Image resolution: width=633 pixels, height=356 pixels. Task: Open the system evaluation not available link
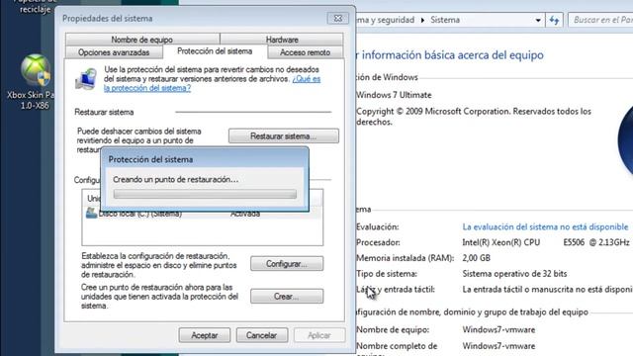tap(545, 226)
